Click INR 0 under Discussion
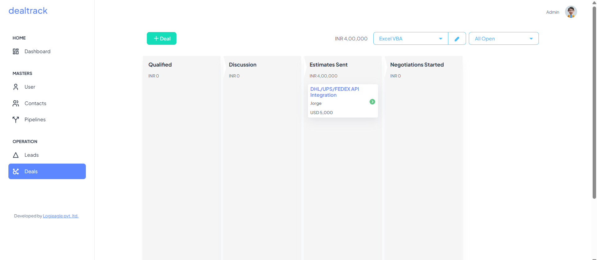The image size is (597, 260). [234, 76]
